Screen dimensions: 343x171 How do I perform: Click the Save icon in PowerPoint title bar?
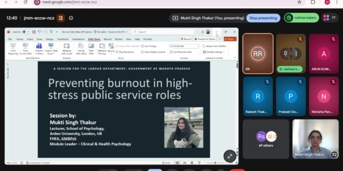(x=34, y=32)
